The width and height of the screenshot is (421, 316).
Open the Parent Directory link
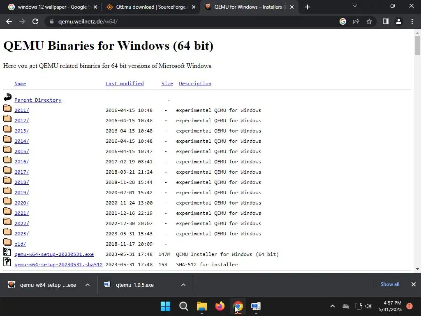pyautogui.click(x=38, y=100)
